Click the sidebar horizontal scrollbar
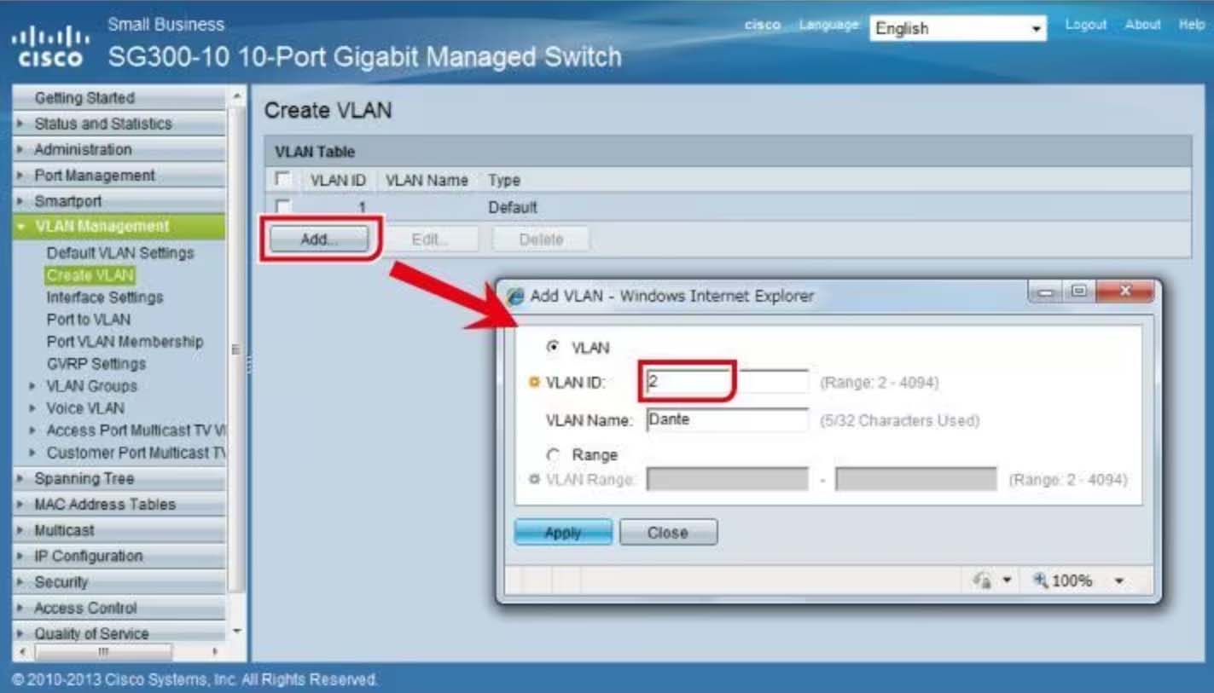 click(103, 651)
